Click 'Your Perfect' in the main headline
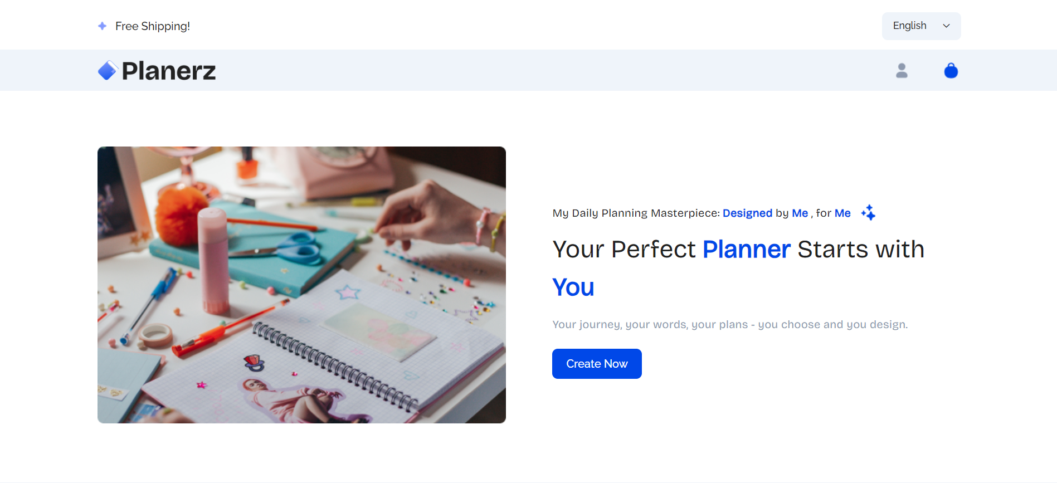The image size is (1057, 483). click(x=624, y=250)
